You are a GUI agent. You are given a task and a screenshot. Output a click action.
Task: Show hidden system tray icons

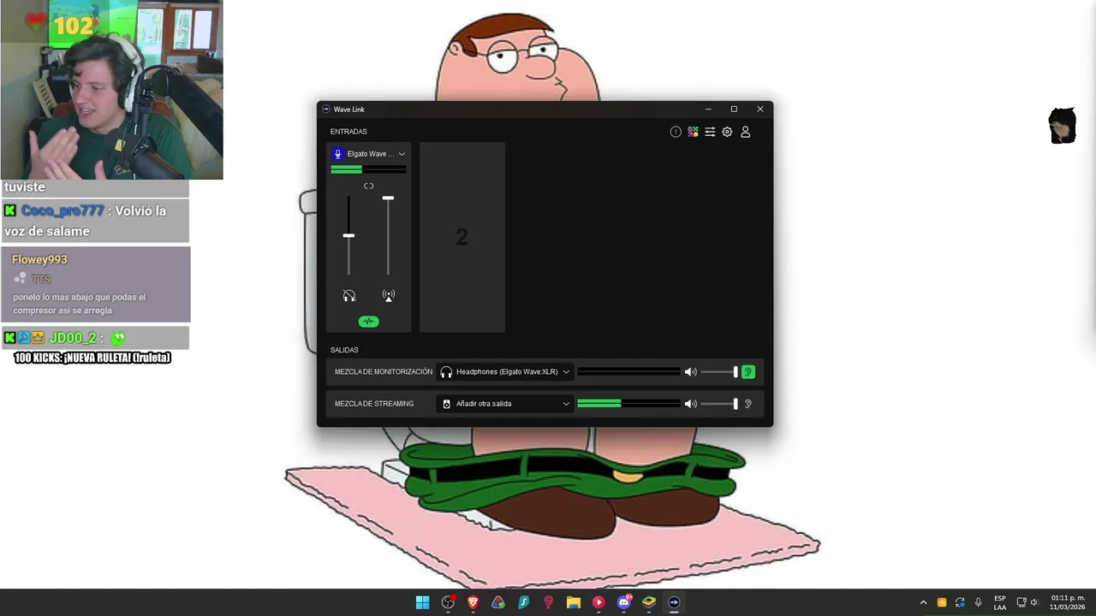[x=923, y=602]
